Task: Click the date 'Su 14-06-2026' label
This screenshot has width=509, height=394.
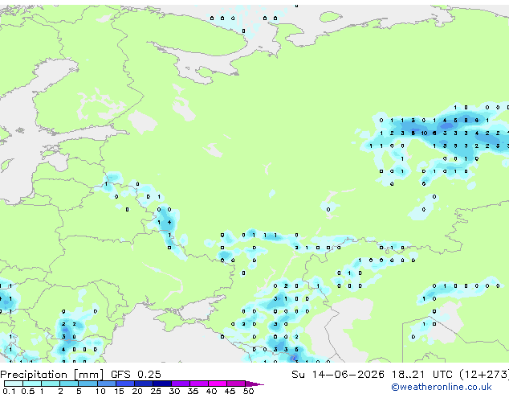Action: [x=338, y=375]
